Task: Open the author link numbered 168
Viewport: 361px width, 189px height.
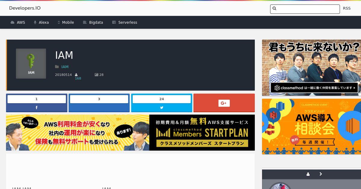Action: [x=78, y=78]
